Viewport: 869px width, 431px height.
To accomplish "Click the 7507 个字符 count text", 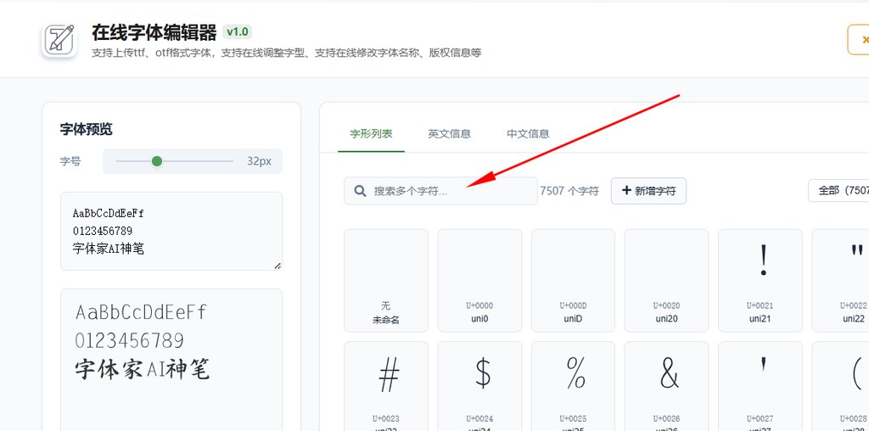I will coord(569,191).
